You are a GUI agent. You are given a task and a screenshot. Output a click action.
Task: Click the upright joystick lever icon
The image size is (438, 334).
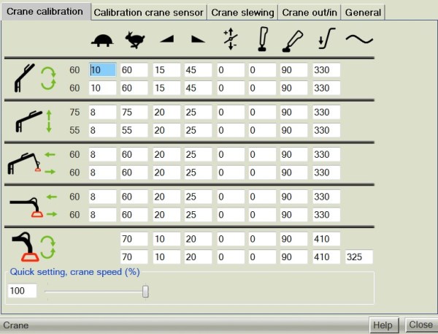pos(262,41)
